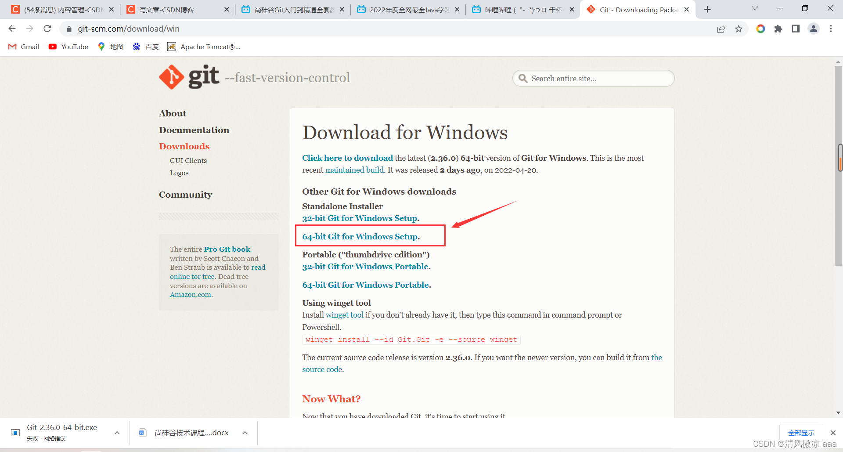The height and width of the screenshot is (452, 843).
Task: Reload the git-scm page
Action: coord(47,29)
